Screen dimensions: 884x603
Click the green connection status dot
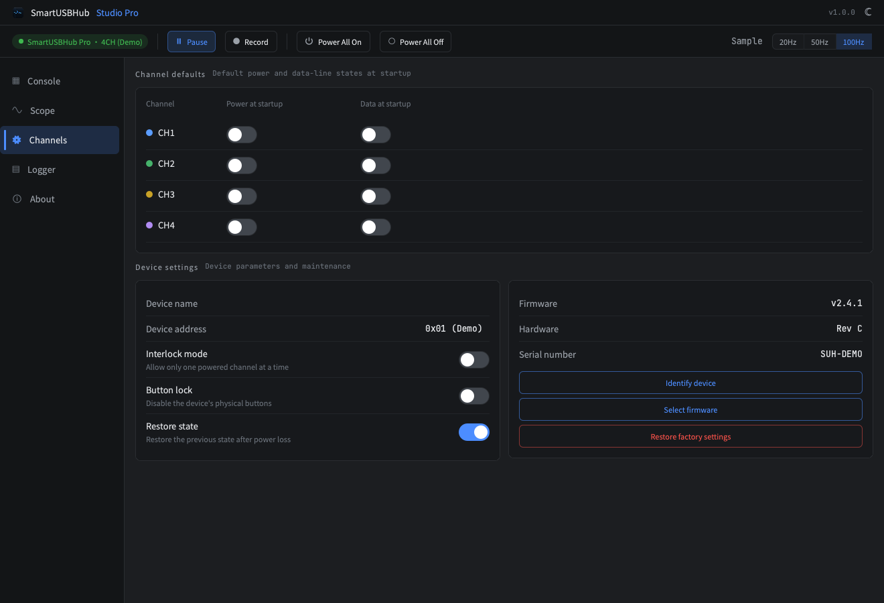coord(21,42)
